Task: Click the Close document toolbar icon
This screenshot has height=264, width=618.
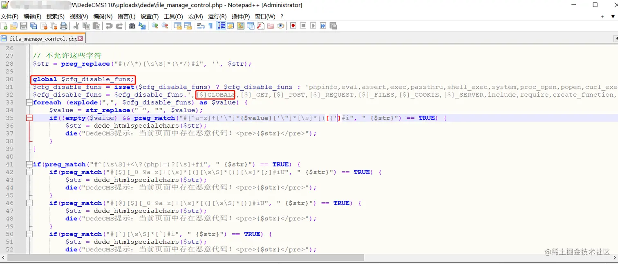Action: pyautogui.click(x=43, y=26)
